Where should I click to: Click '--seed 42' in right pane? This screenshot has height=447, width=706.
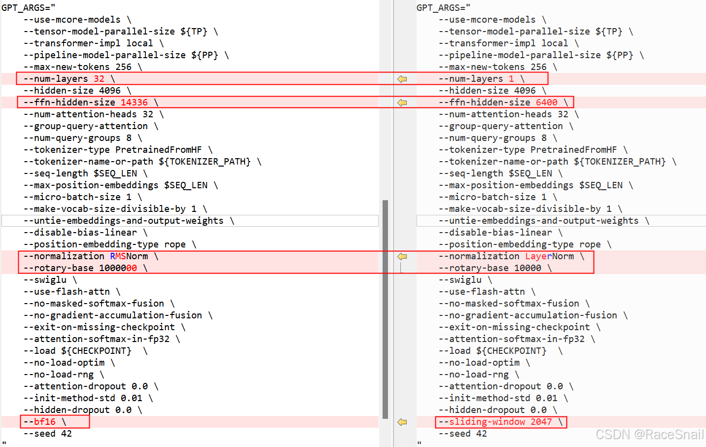[x=462, y=434]
